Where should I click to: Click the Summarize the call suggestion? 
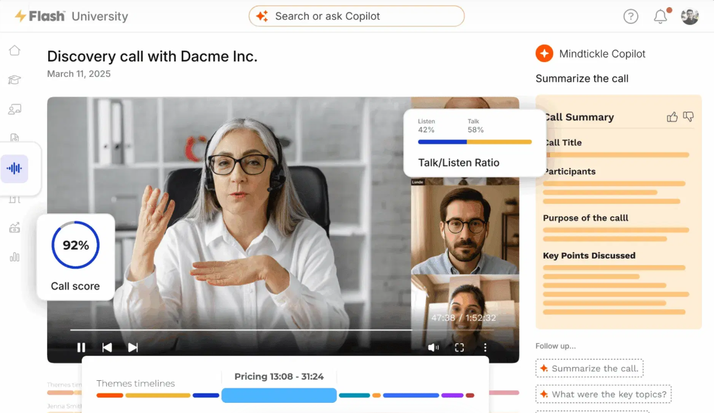[589, 368]
